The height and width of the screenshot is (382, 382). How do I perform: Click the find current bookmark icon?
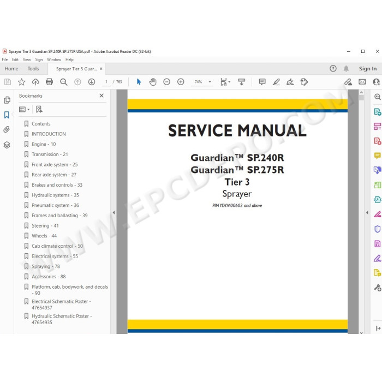coord(39,109)
